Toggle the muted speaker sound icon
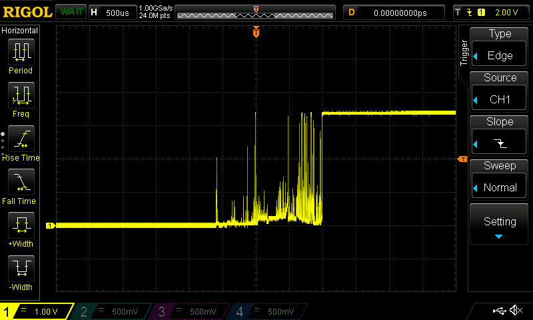Image resolution: width=533 pixels, height=320 pixels. (x=516, y=310)
